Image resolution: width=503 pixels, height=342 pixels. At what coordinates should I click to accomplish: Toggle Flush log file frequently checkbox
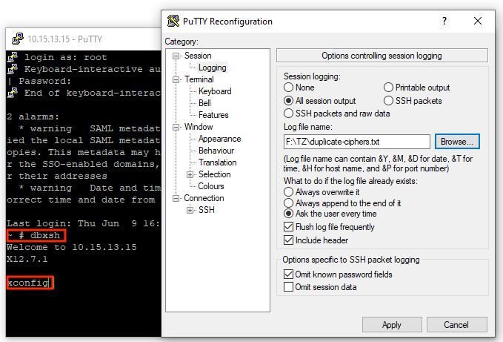[289, 227]
